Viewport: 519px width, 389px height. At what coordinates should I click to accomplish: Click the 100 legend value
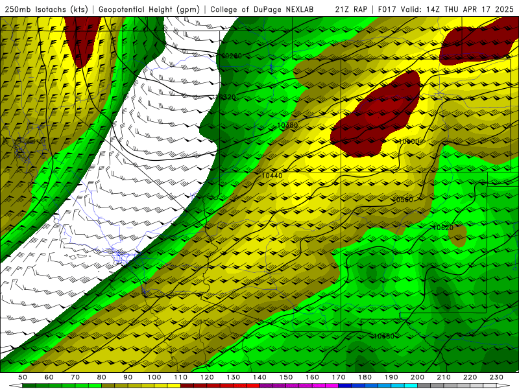(x=154, y=377)
